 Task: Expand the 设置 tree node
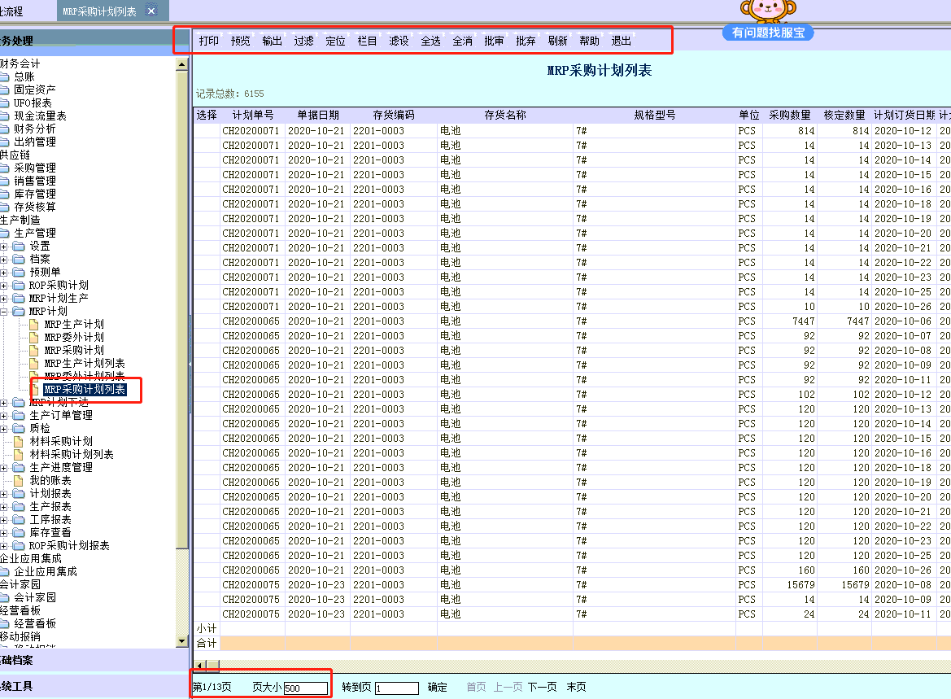3,247
